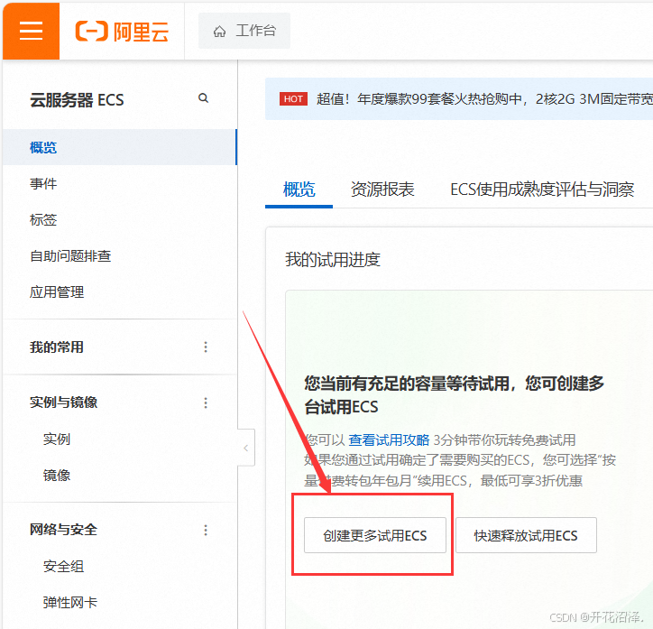Open the orange hamburger menu

[x=32, y=31]
